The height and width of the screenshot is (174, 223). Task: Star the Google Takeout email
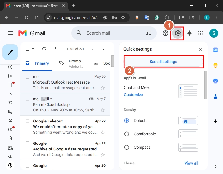103,133
